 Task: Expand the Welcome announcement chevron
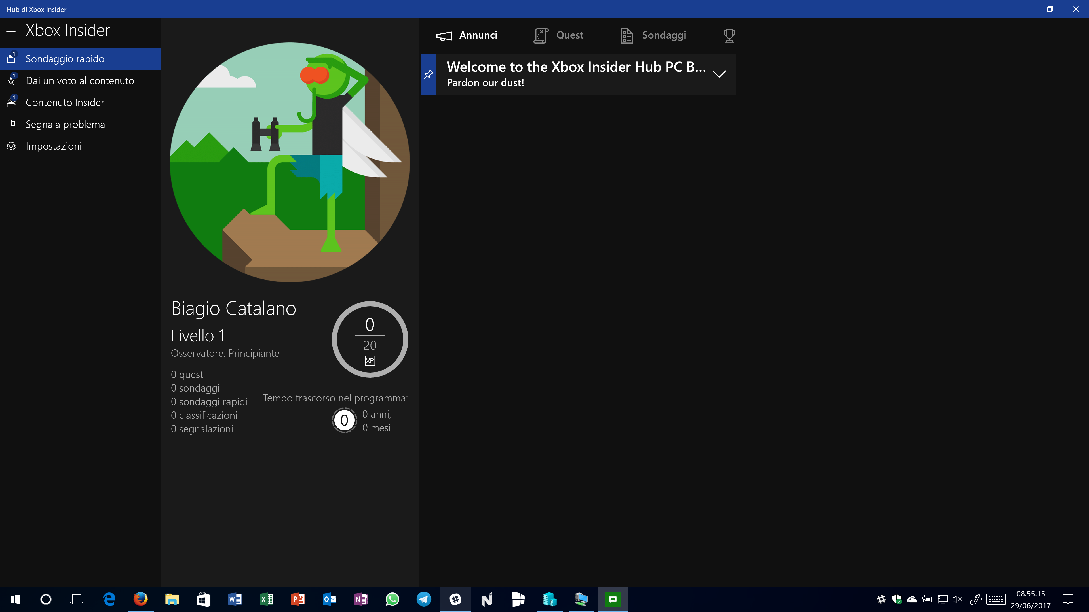coord(719,74)
